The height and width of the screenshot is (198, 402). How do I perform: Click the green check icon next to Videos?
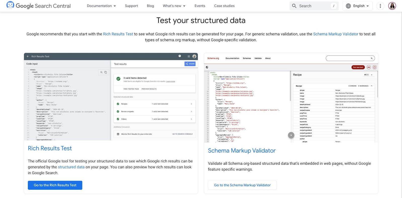coord(118,119)
